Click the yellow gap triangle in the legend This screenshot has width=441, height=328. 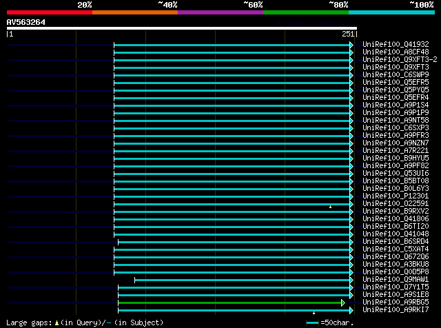pos(57,323)
